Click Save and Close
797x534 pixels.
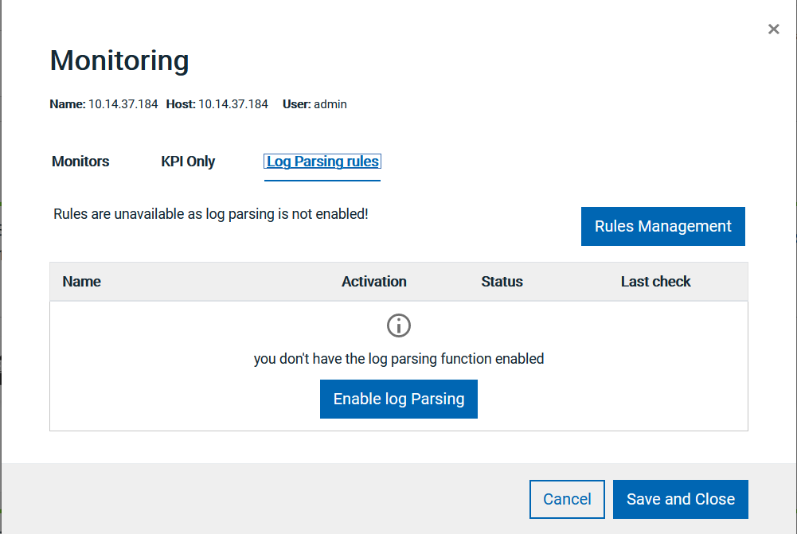click(x=680, y=499)
